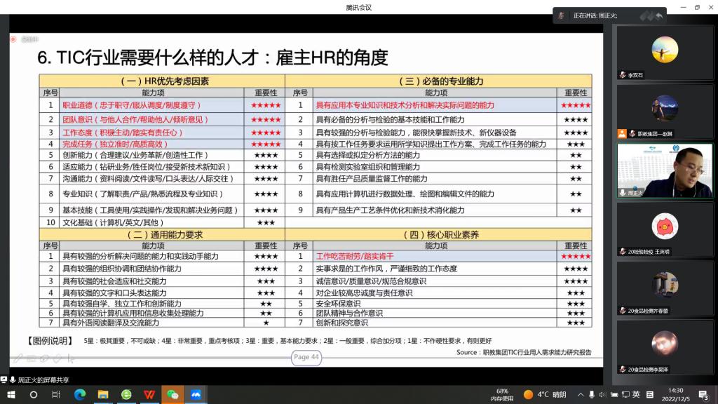Open the 360 browser taskbar icon

pos(126,394)
